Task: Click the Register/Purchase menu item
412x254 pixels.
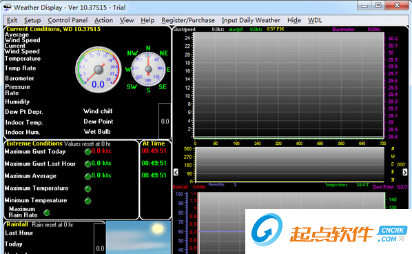Action: tap(188, 20)
